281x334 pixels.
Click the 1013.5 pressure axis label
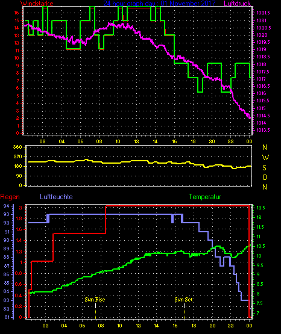[x=263, y=130]
